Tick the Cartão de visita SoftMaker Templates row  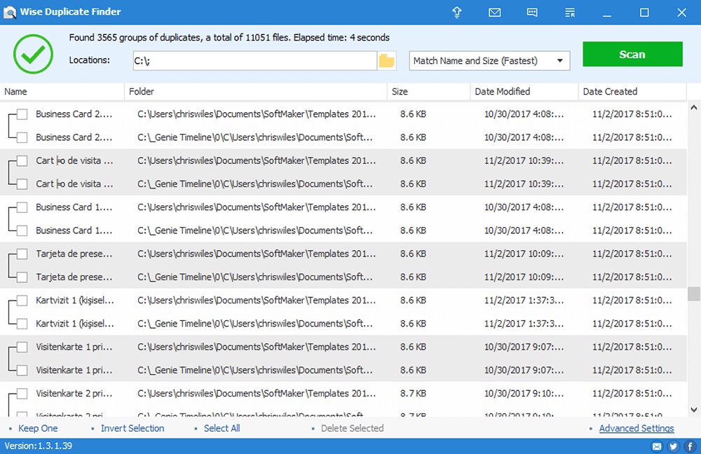point(22,161)
